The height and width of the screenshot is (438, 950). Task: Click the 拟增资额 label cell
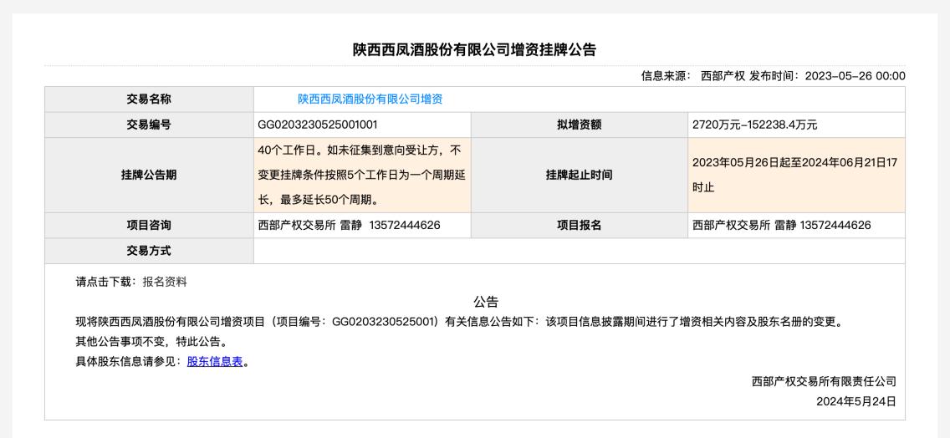tap(580, 125)
